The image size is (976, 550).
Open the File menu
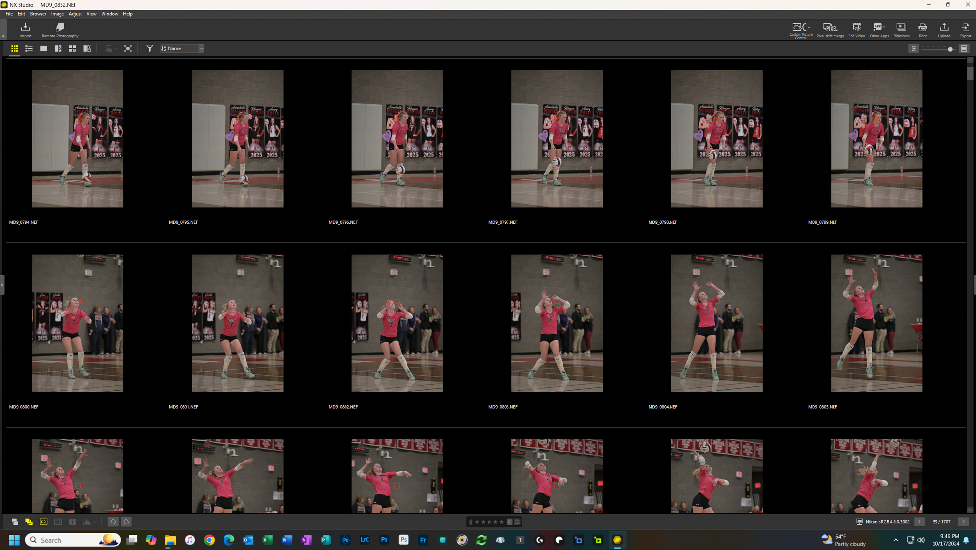[x=9, y=14]
